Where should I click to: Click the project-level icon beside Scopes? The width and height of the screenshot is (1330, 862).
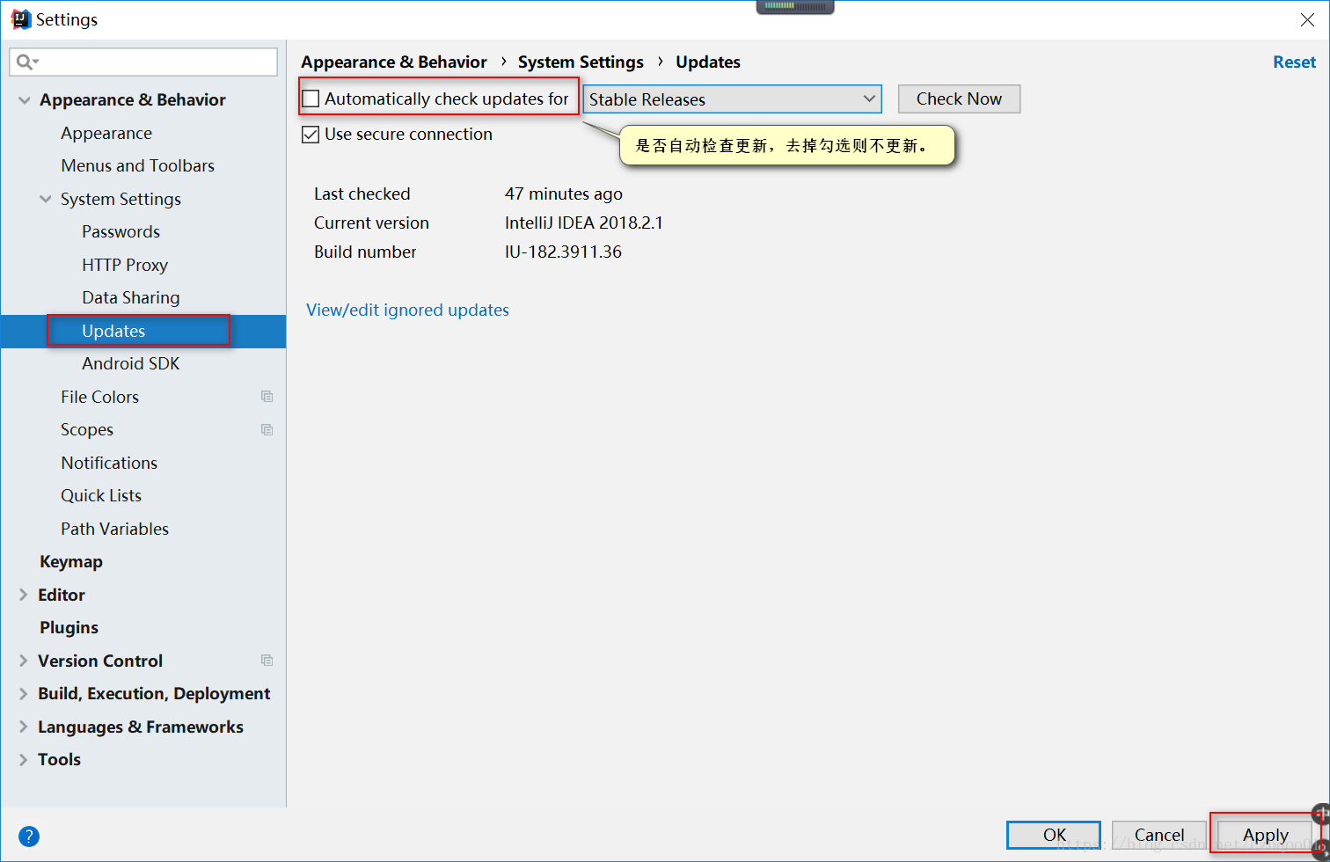click(267, 430)
